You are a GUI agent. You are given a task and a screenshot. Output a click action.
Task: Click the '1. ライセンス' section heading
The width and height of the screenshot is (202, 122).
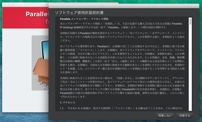67,102
